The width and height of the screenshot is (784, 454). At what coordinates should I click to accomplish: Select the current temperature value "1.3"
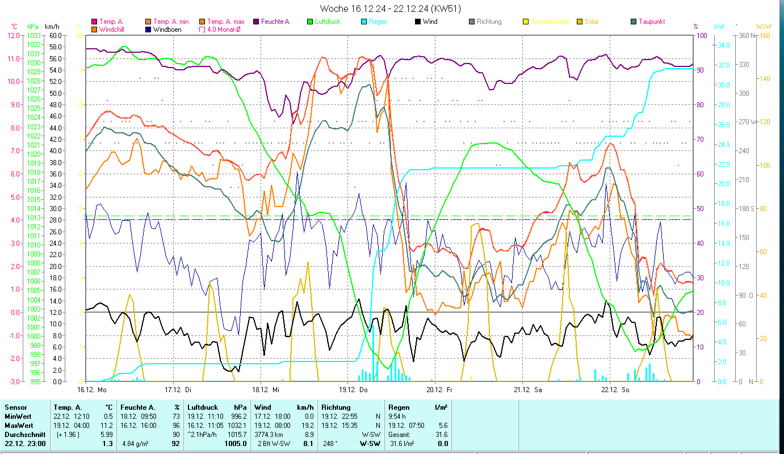[109, 444]
